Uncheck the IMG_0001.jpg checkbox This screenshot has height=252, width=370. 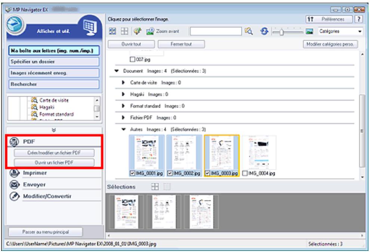tap(132, 173)
